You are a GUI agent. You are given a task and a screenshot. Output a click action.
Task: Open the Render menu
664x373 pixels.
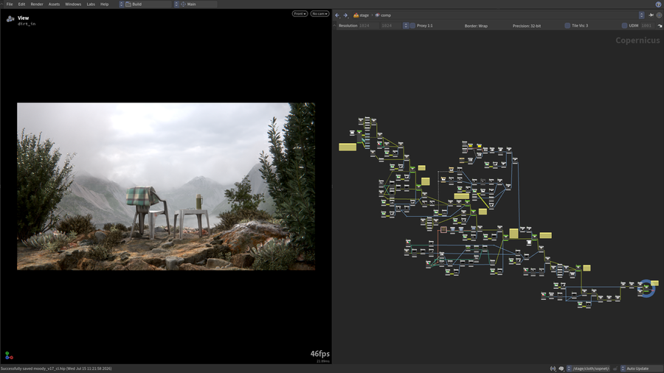[x=37, y=4]
